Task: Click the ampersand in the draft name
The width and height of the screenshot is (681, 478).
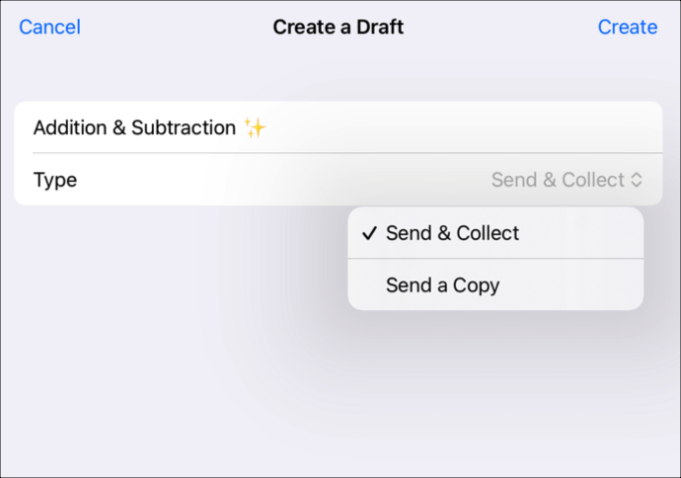Action: tap(119, 128)
